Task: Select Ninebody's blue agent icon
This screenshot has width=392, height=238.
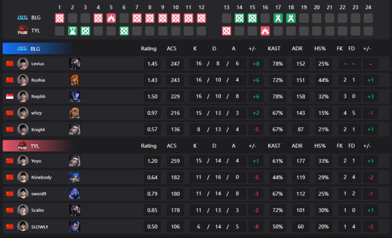Action: point(75,177)
